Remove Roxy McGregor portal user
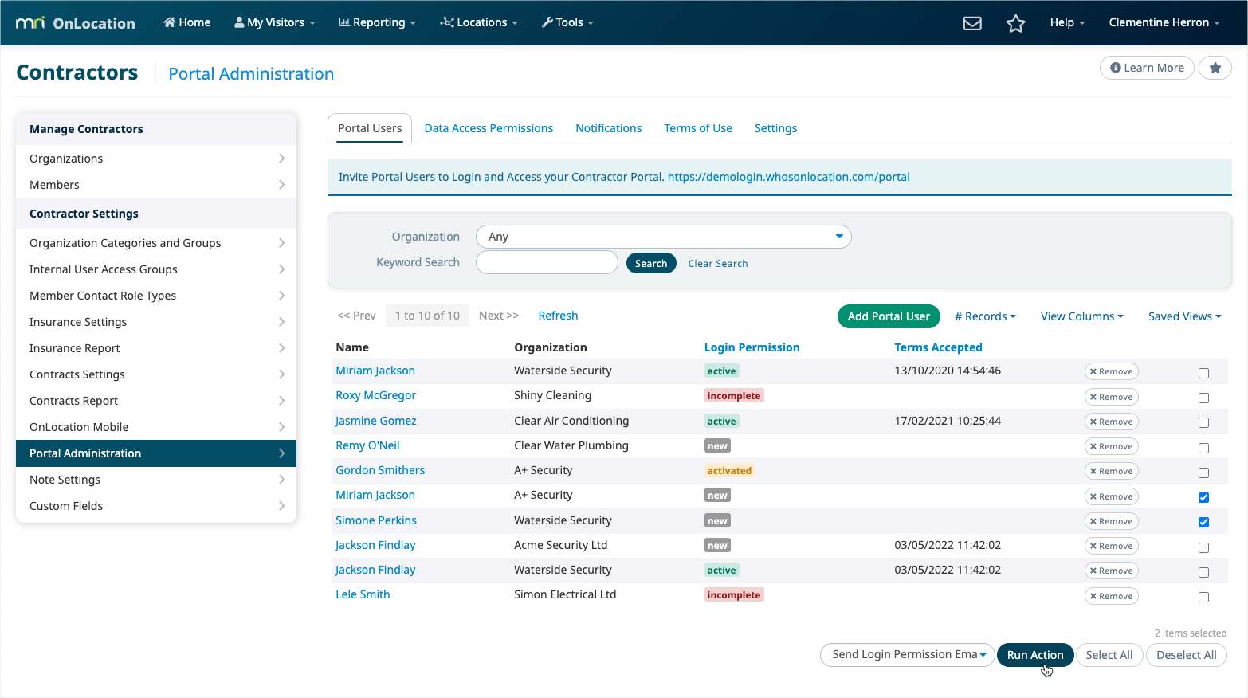 1111,397
